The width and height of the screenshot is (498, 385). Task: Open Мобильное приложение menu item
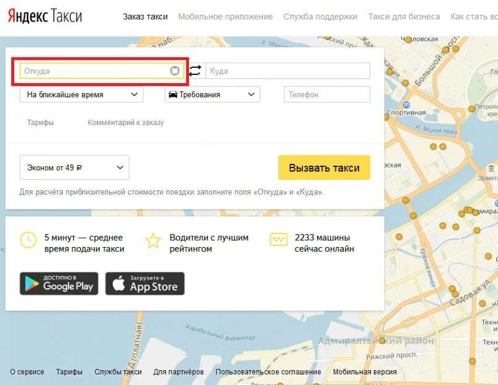225,17
